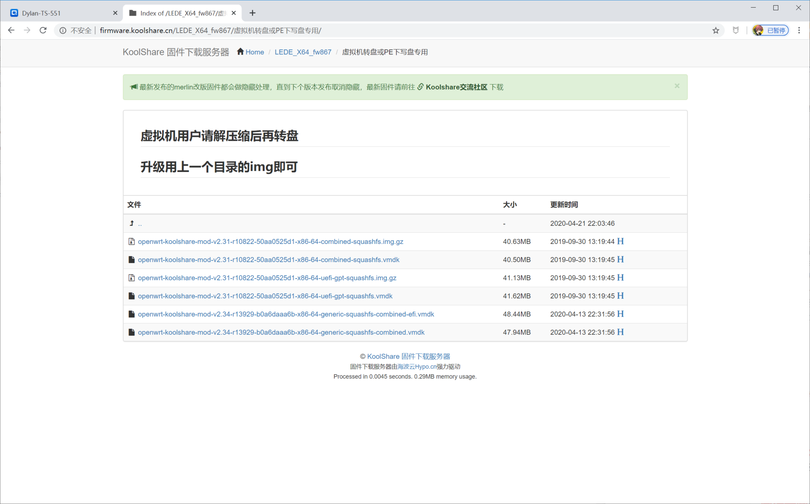
Task: Close the Index of /LEDE_X64_fw867 tab
Action: coord(234,13)
